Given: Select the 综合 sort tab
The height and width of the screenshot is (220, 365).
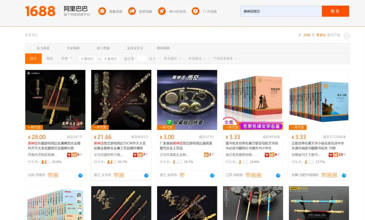Looking at the screenshot, I should (x=33, y=58).
